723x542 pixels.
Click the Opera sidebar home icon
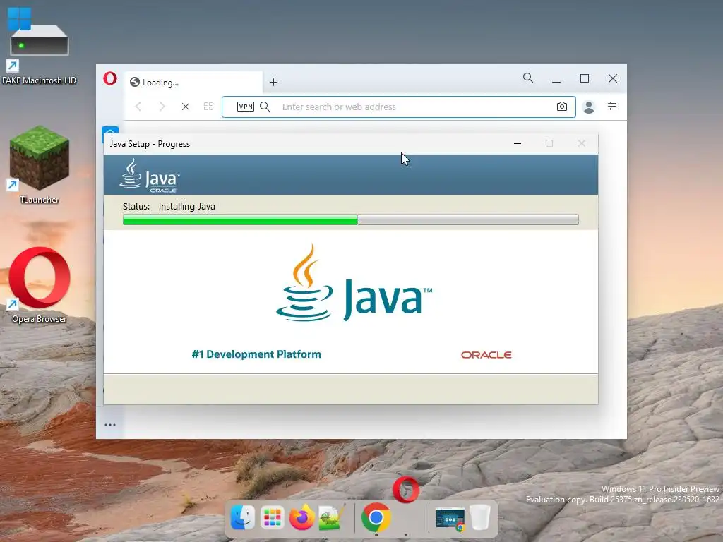pos(110,131)
